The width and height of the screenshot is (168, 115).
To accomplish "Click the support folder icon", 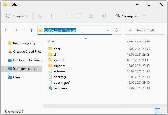I will [x=50, y=66].
